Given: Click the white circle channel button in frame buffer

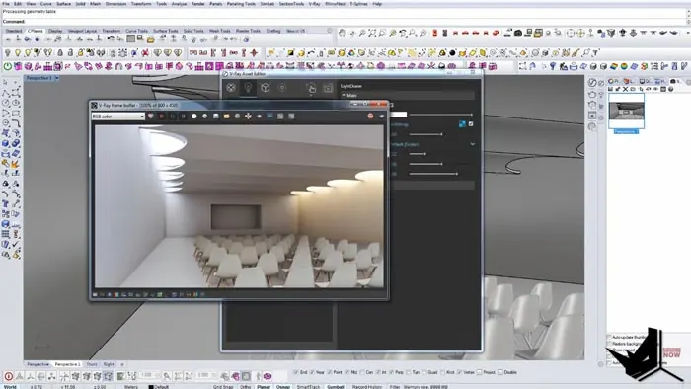Looking at the screenshot, I should (194, 117).
